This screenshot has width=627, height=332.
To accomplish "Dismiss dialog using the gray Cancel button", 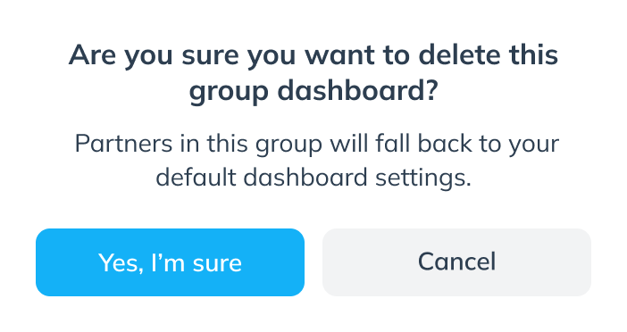I will pyautogui.click(x=456, y=262).
